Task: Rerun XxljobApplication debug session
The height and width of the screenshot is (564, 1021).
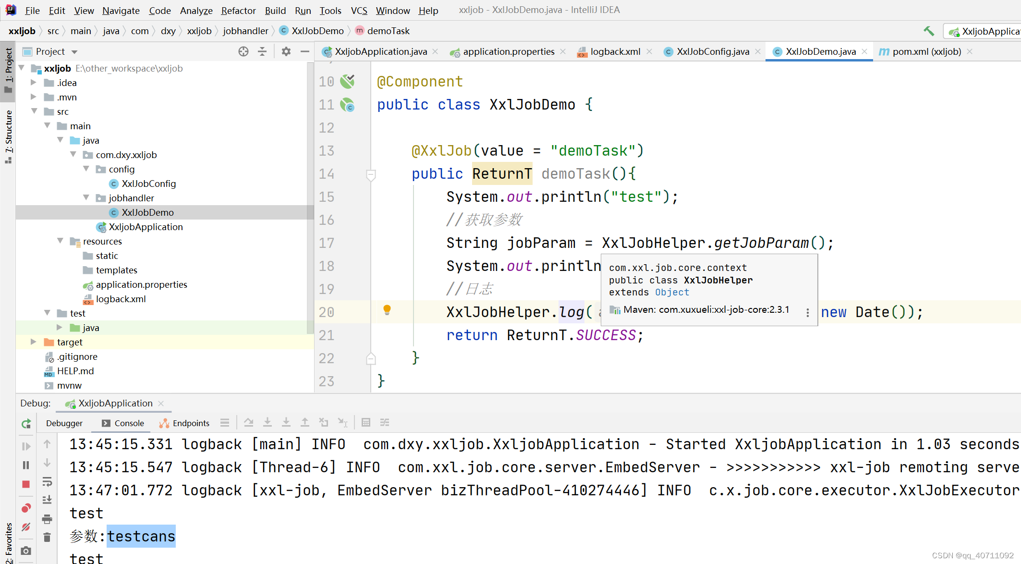Action: point(26,423)
